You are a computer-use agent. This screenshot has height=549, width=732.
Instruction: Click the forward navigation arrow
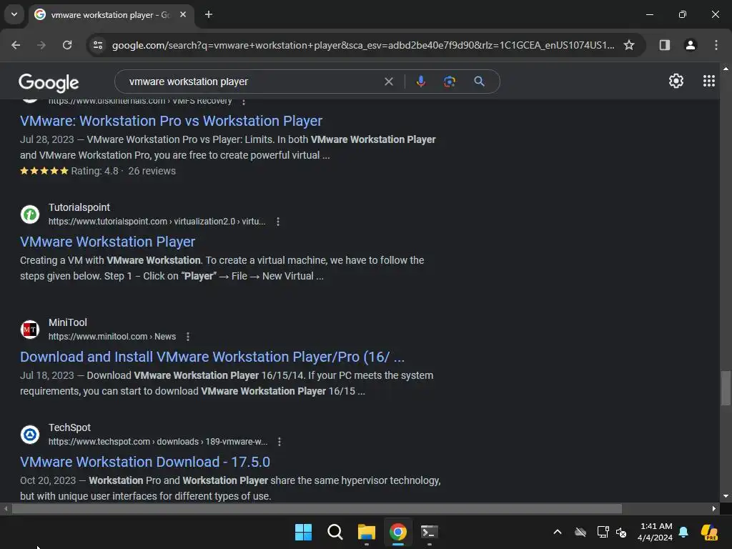[x=41, y=45]
